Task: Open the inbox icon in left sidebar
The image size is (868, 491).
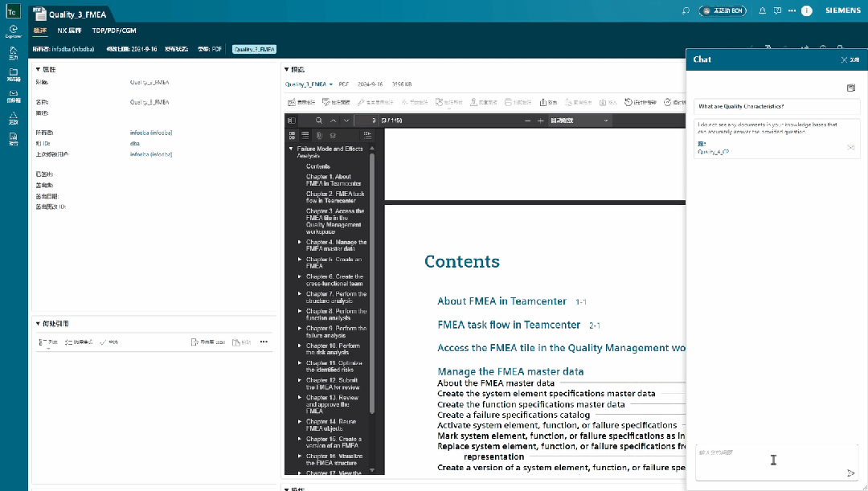Action: [x=14, y=96]
